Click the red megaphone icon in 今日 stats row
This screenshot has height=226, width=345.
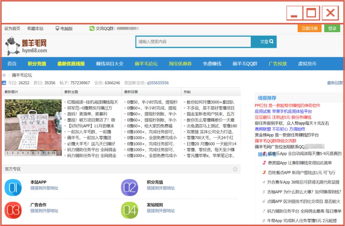coord(4,82)
